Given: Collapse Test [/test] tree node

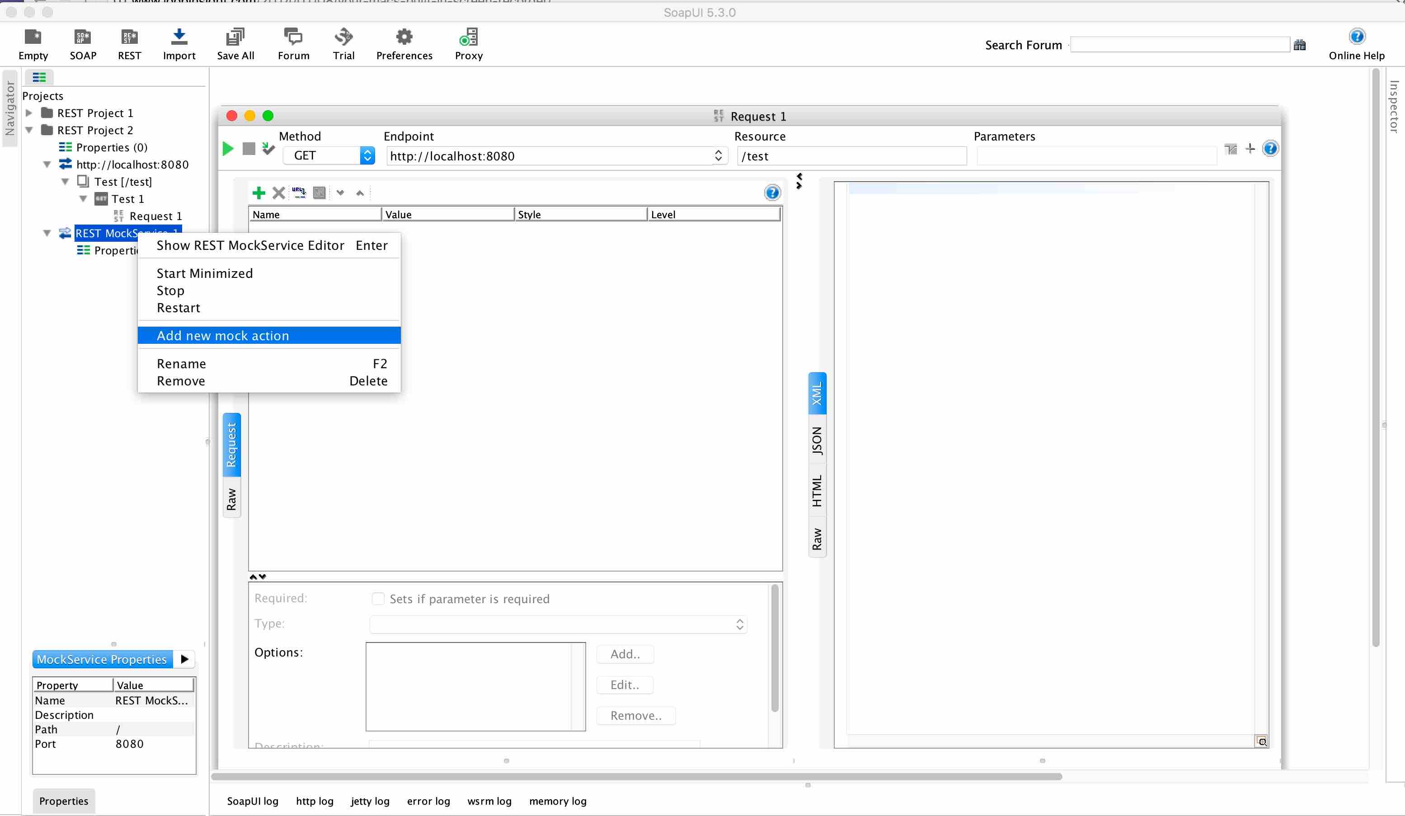Looking at the screenshot, I should click(65, 182).
